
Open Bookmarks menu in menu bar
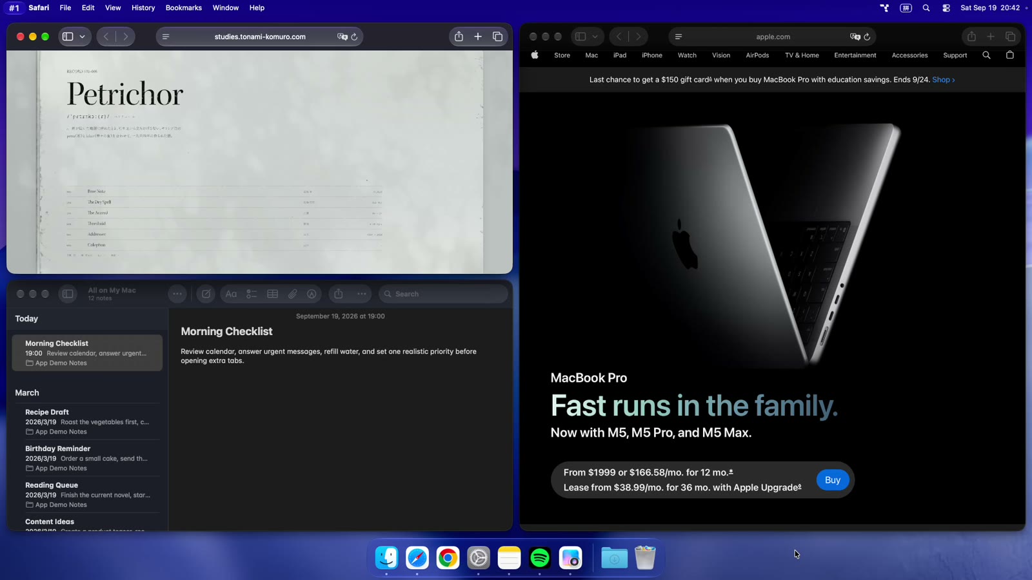(184, 8)
